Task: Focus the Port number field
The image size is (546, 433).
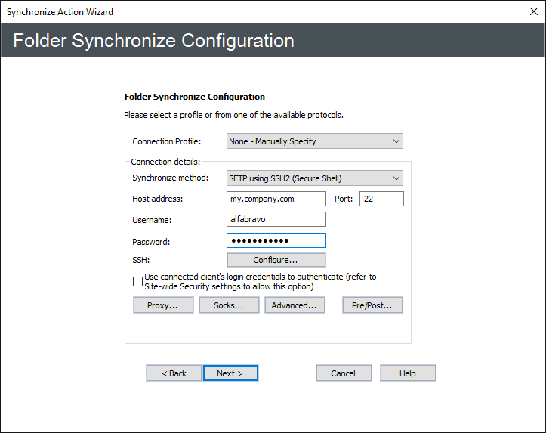Action: (x=381, y=199)
